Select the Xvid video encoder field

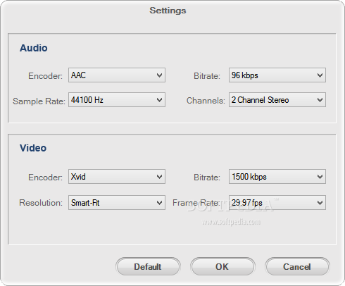point(117,177)
